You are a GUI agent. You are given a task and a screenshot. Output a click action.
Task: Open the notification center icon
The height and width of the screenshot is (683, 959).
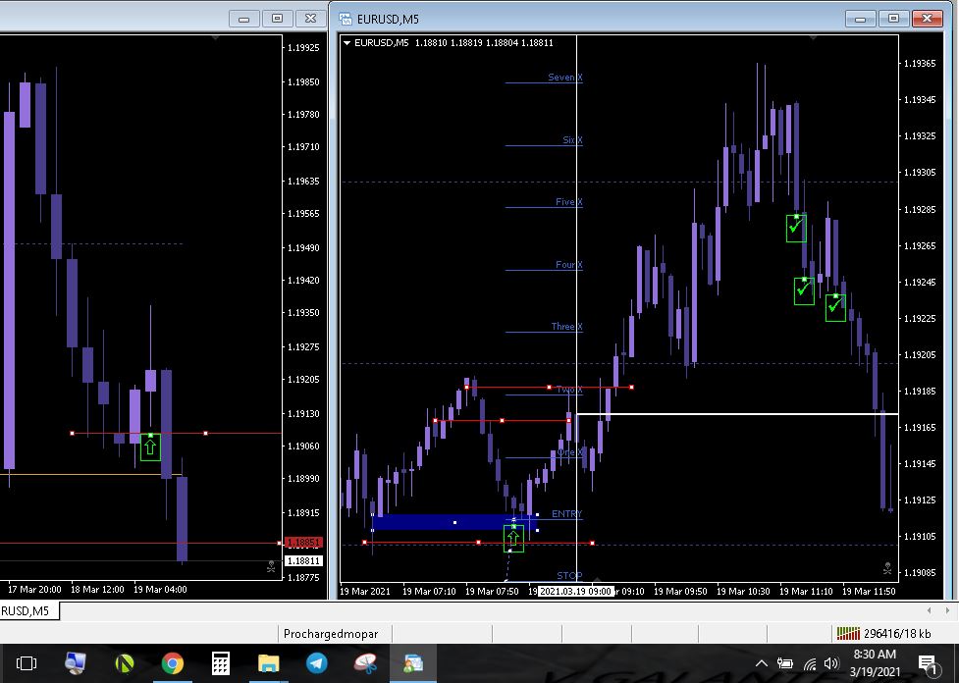928,664
